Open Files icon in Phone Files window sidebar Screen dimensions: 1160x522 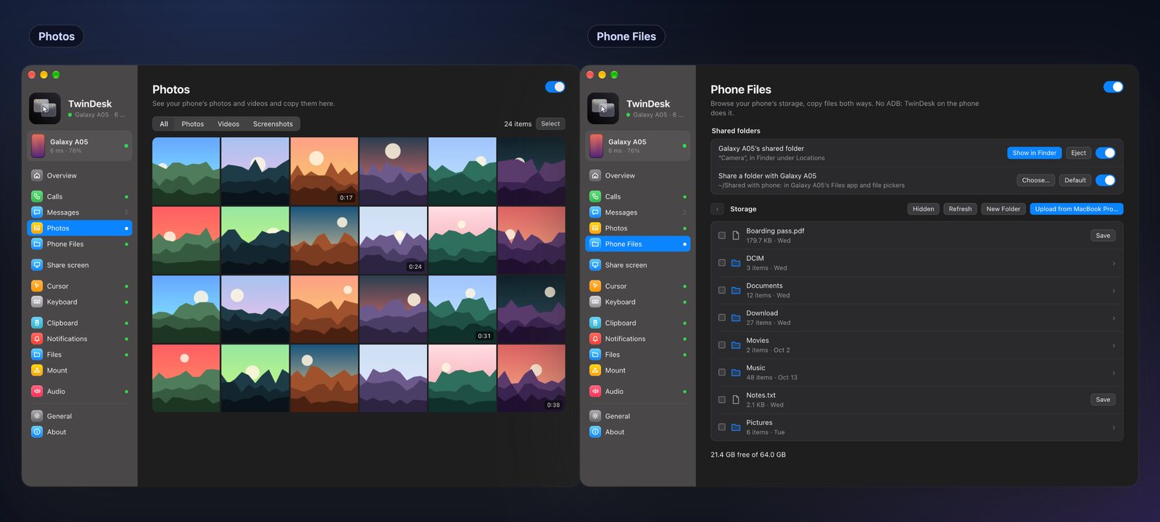tap(595, 355)
